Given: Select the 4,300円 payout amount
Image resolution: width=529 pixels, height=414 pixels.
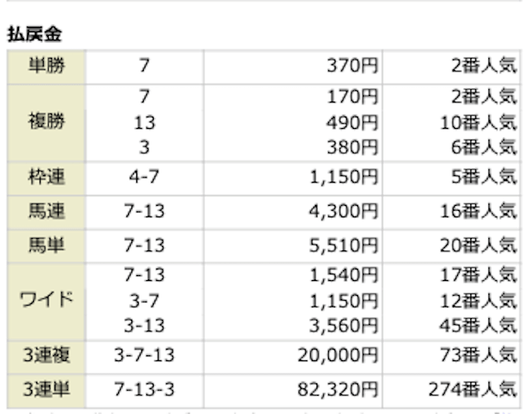Looking at the screenshot, I should pos(345,211).
